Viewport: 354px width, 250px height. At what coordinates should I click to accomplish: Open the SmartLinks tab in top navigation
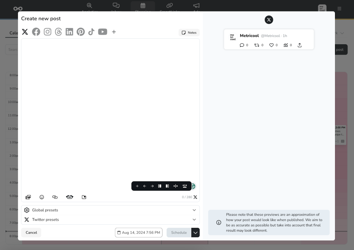coord(170,7)
